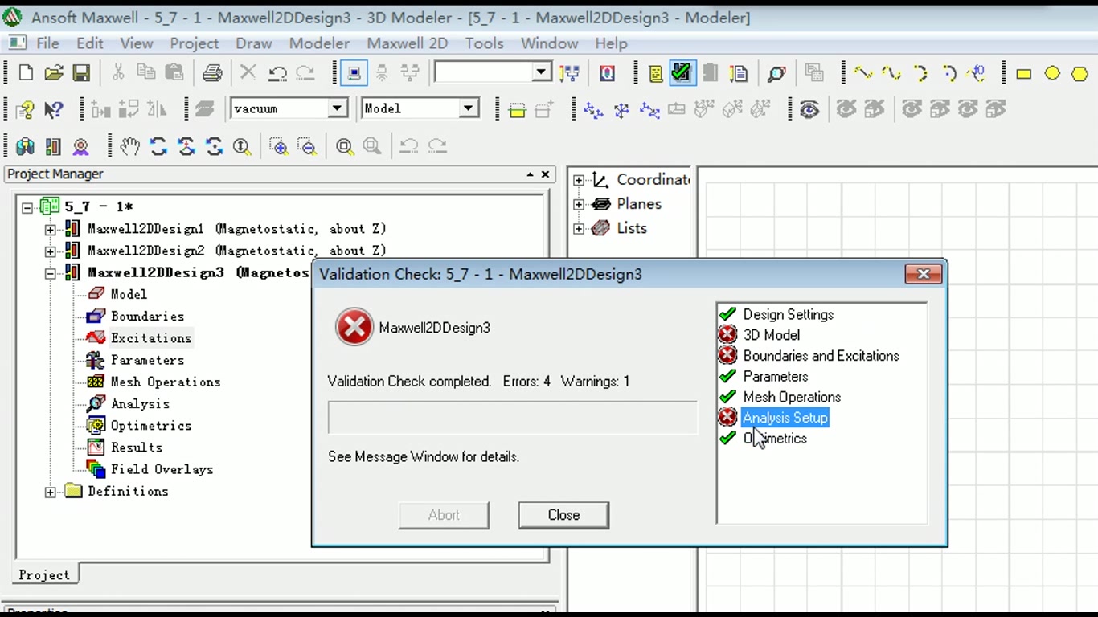The image size is (1098, 617).
Task: Expand the Maxwell2DDesign2 tree node
Action: 50,251
